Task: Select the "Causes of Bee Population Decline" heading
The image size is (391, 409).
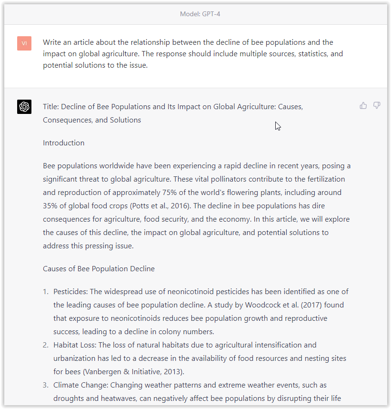Action: [99, 268]
